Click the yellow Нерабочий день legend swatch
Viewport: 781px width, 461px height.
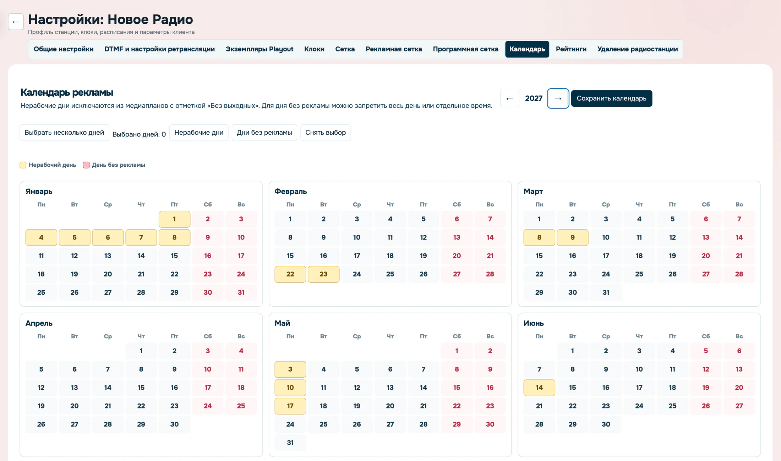pyautogui.click(x=23, y=165)
